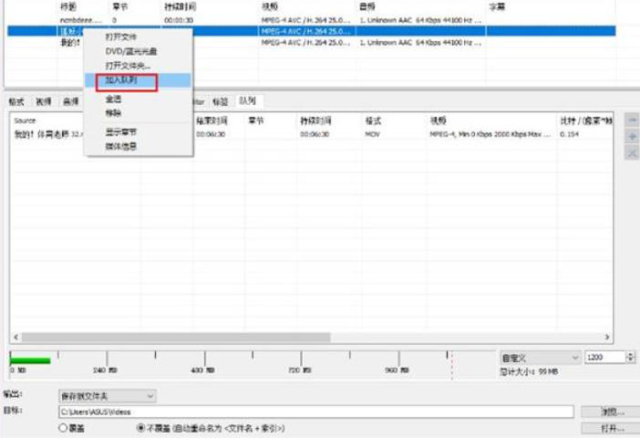Choose 显示章节 from the context menu

(121, 132)
